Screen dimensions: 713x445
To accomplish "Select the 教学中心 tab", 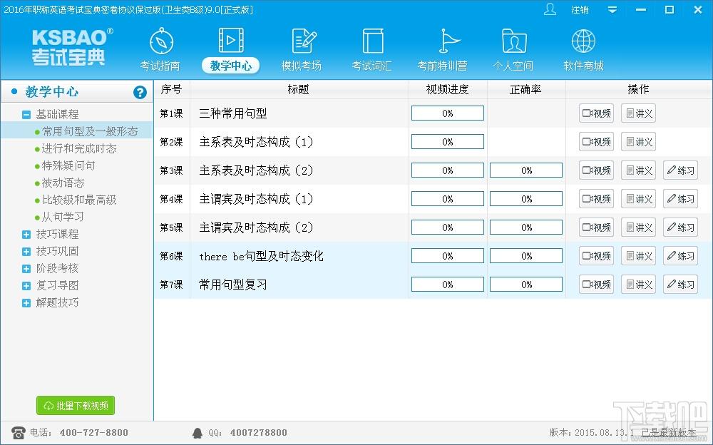I will pos(230,65).
